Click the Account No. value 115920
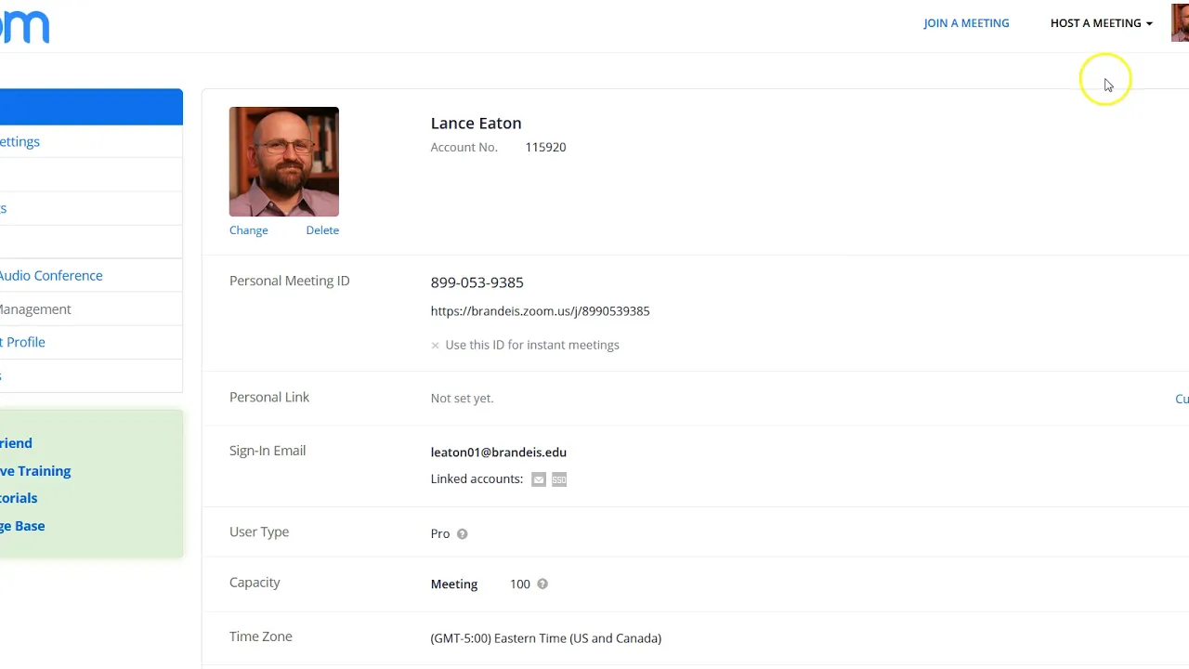This screenshot has width=1189, height=669. coord(545,147)
